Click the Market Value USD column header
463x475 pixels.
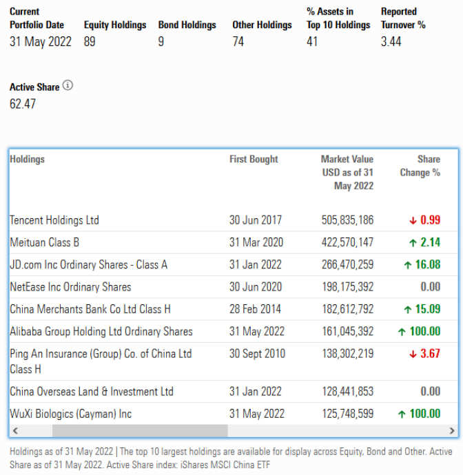(347, 172)
